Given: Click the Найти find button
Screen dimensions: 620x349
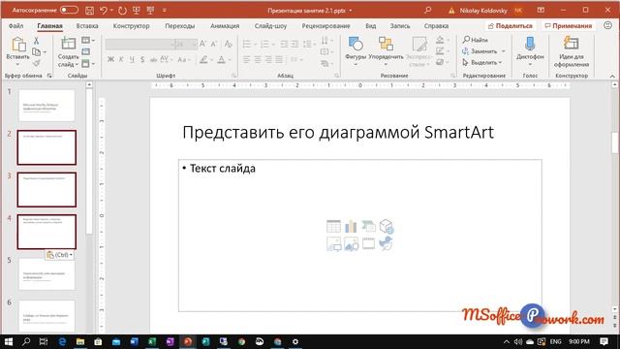Looking at the screenshot, I should [x=476, y=40].
